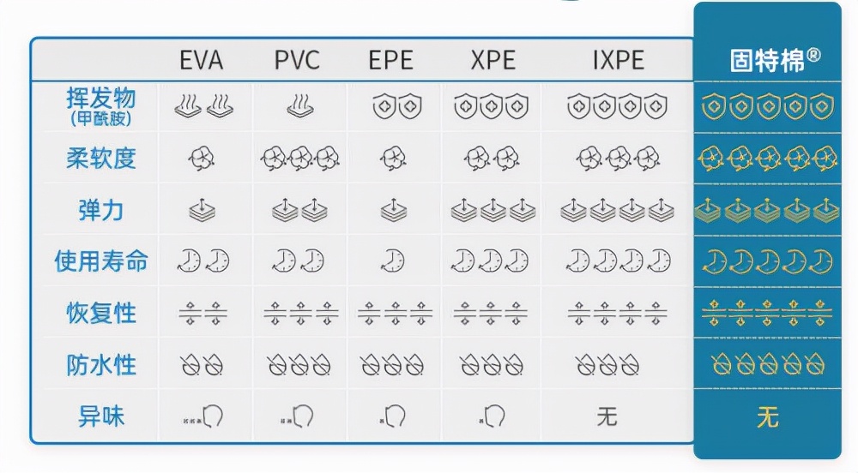
Task: Click the gray 无 text under IXPE
Action: point(607,417)
